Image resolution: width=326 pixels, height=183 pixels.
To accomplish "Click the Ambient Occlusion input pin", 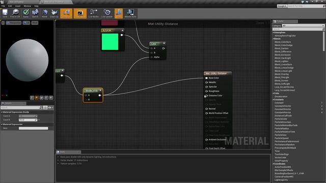I will (x=206, y=140).
